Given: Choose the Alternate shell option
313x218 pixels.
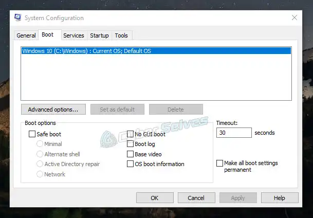Looking at the screenshot, I should point(40,154).
